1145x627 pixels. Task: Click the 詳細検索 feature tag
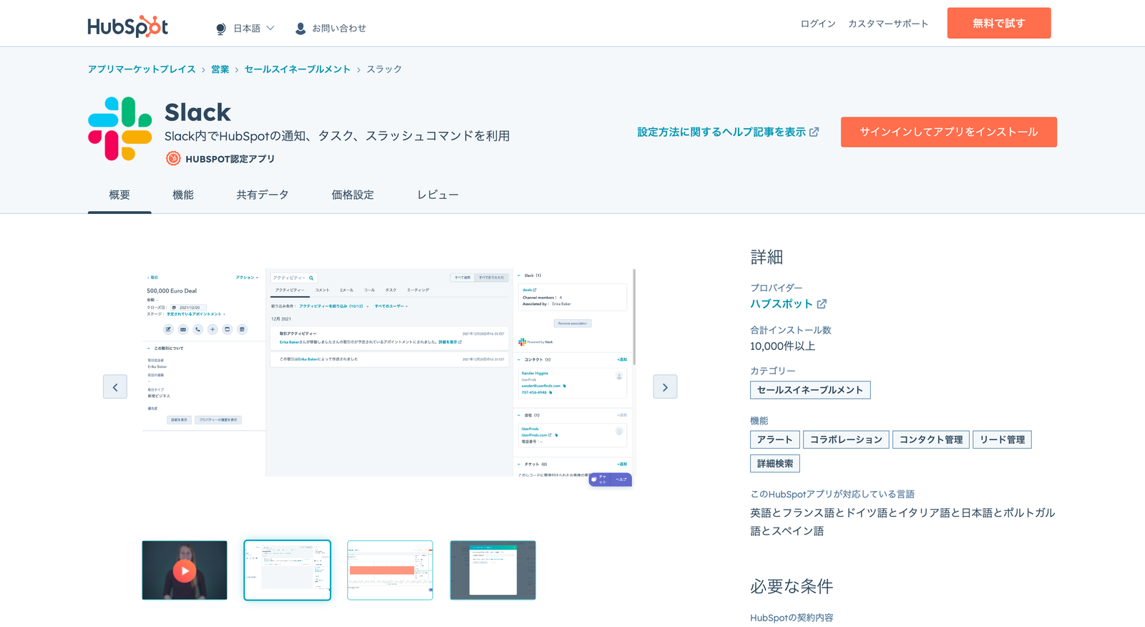(775, 464)
